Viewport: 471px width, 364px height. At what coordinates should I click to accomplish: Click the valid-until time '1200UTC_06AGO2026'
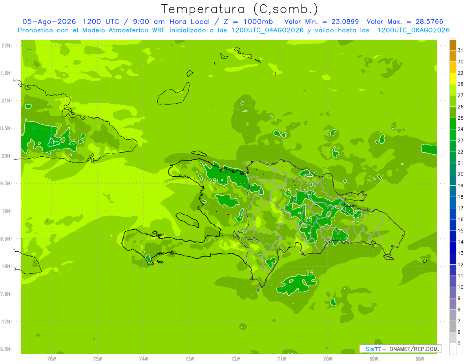(413, 30)
